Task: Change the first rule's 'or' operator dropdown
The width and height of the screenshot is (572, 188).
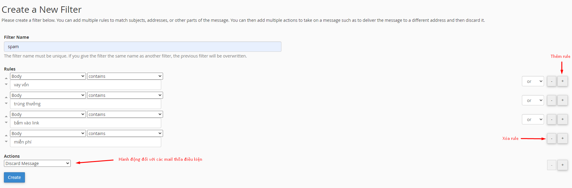Action: coord(533,81)
